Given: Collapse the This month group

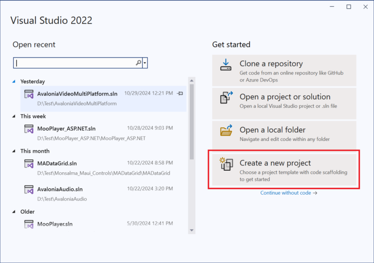Looking at the screenshot, I should [14, 151].
